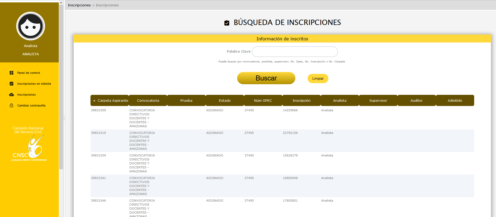Click the Inscripciones cloud icon

point(11,95)
